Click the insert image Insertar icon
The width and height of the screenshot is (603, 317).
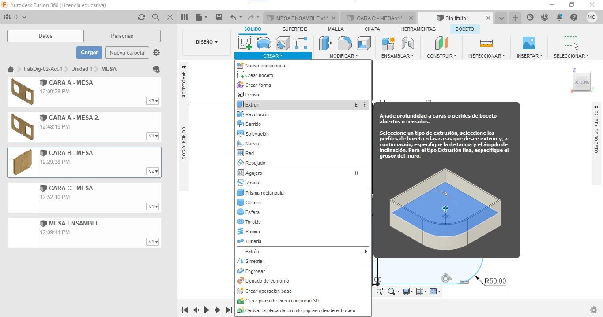click(x=529, y=43)
